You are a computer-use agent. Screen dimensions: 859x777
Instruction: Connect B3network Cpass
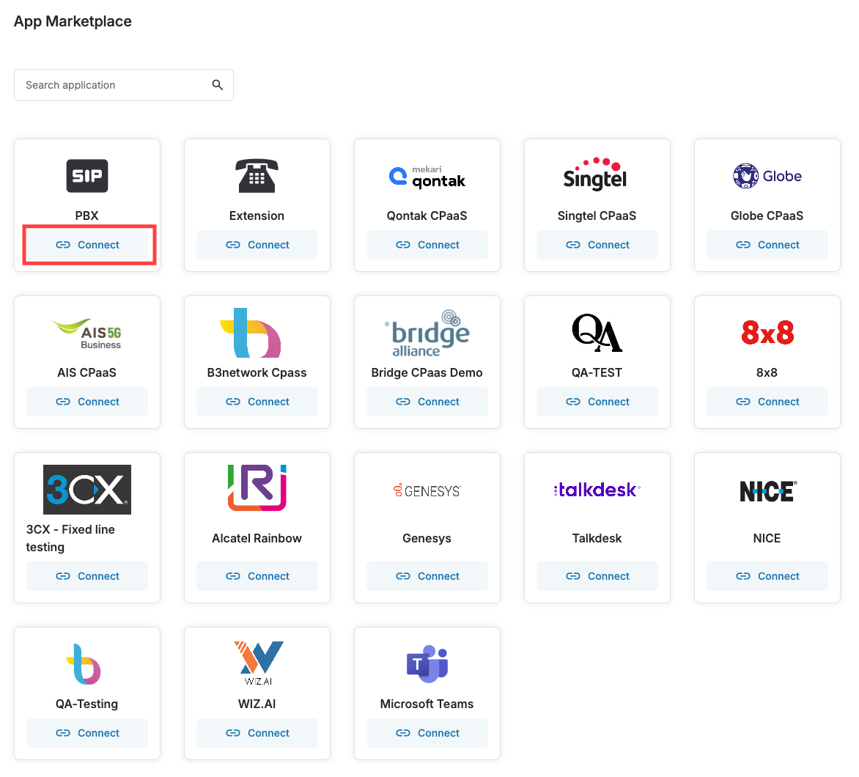(257, 402)
